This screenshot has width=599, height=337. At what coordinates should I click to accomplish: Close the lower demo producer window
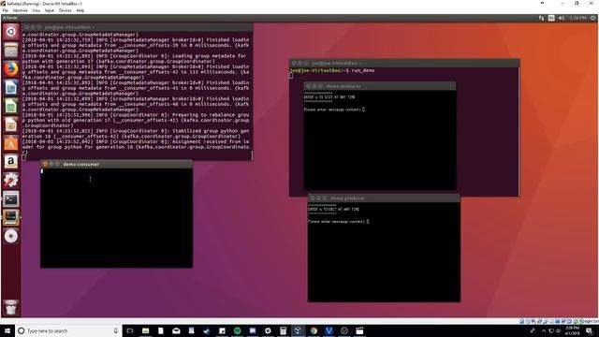(x=312, y=198)
